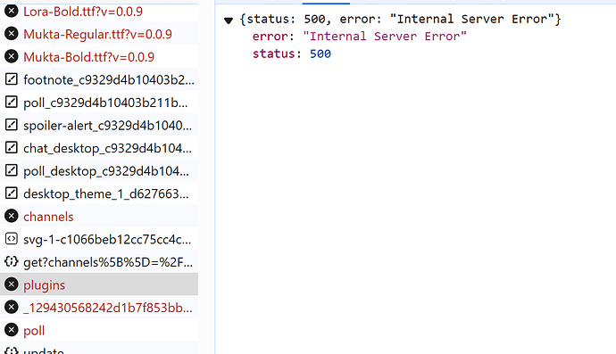Open the chat_desktop_c9329d4b104 request row
Image resolution: width=616 pixels, height=354 pixels.
pyautogui.click(x=99, y=148)
